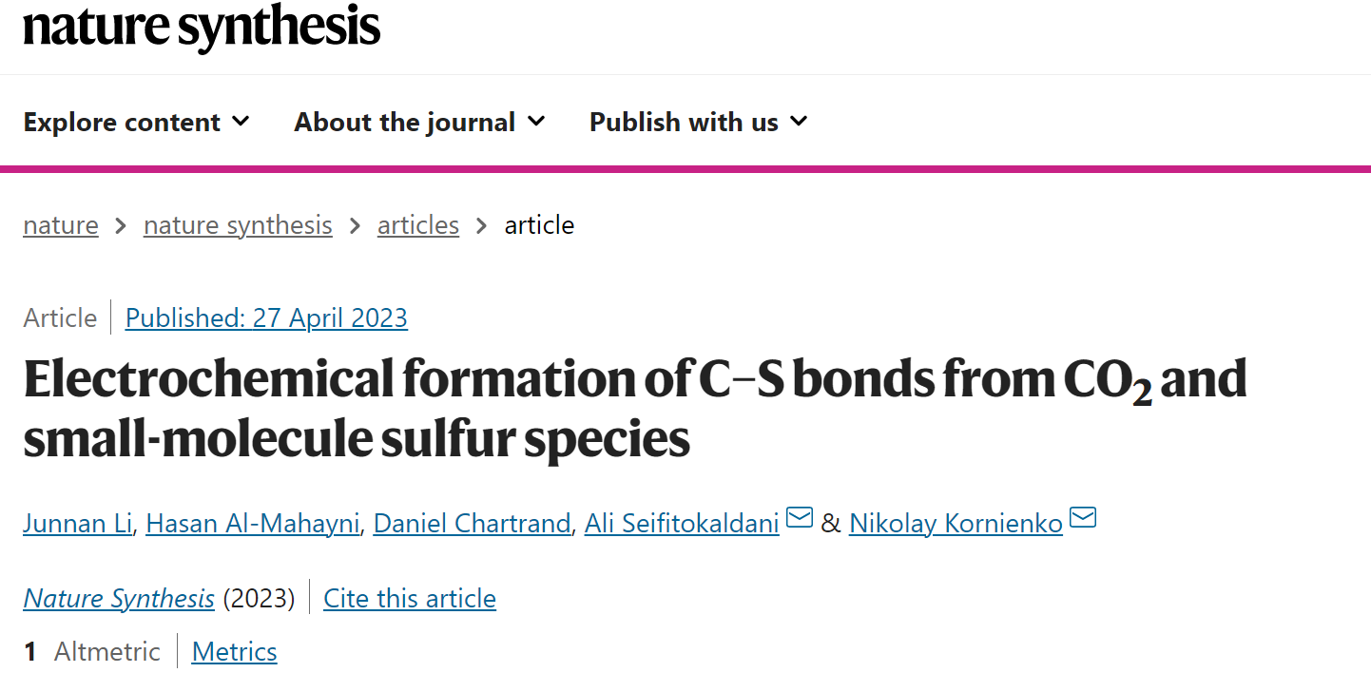This screenshot has height=692, width=1371.
Task: Open the Published: 27 April 2023 link
Action: tap(266, 317)
